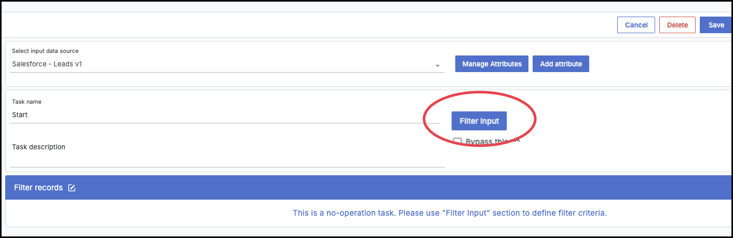Delete this task using the red Delete button
Image resolution: width=733 pixels, height=238 pixels.
click(677, 25)
